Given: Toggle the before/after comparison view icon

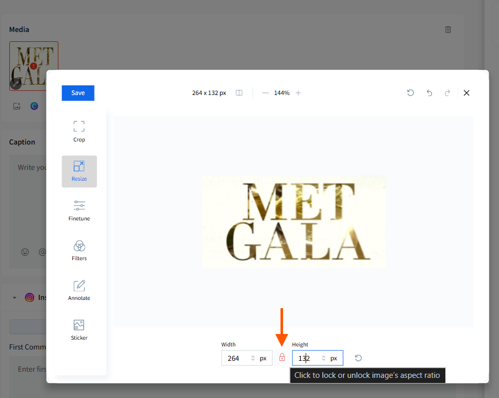Looking at the screenshot, I should click(239, 93).
